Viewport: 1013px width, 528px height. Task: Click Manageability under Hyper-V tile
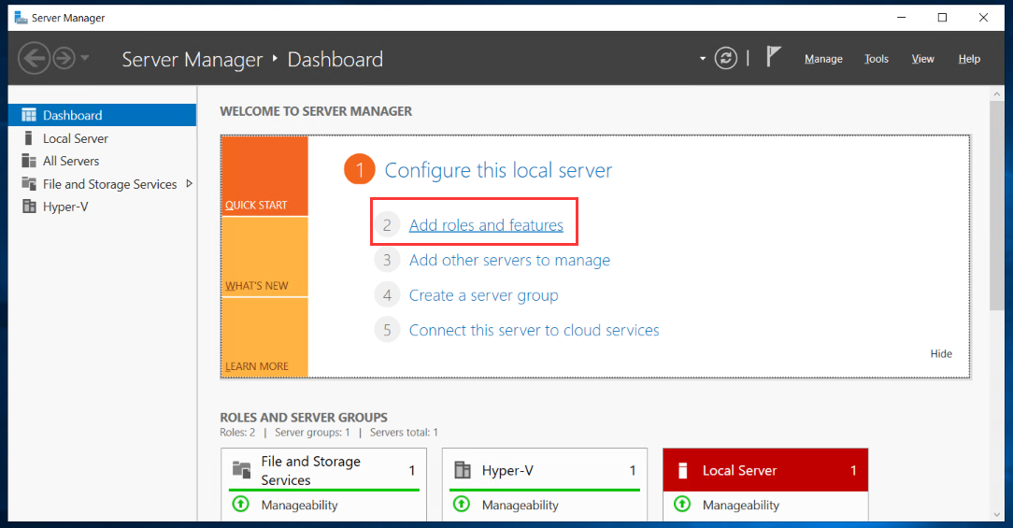[x=521, y=506]
